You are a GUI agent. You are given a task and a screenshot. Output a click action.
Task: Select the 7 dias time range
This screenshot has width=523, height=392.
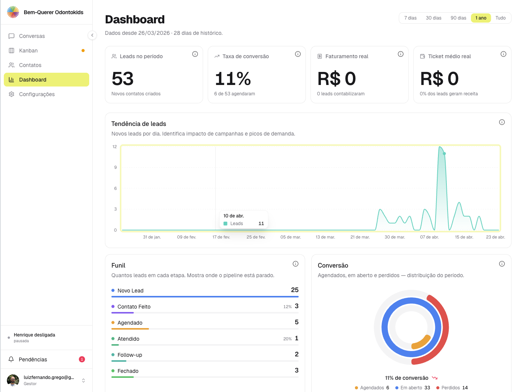click(x=410, y=18)
